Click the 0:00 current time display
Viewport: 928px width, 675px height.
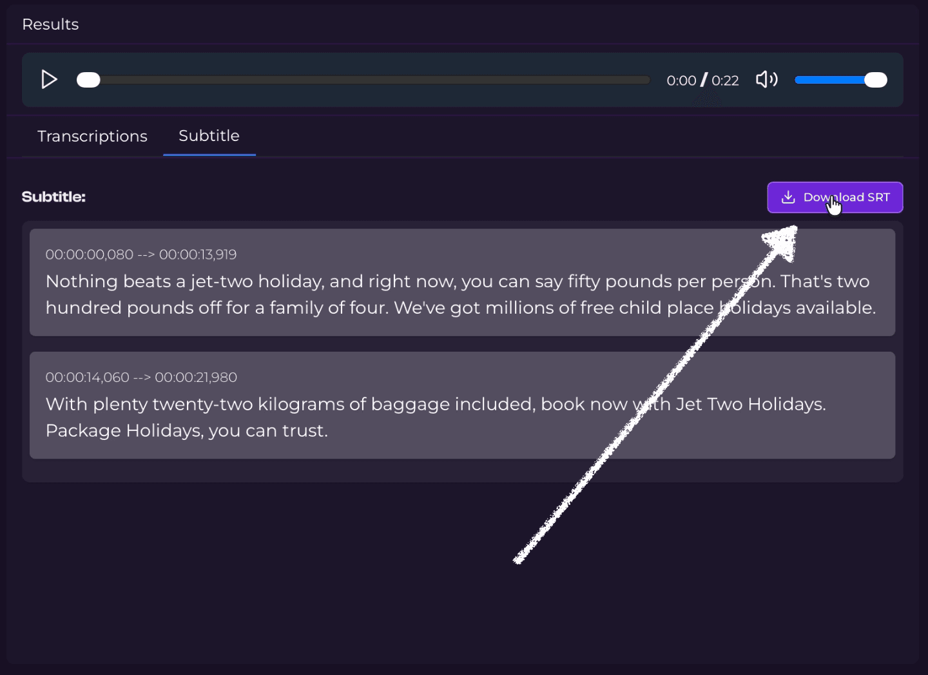pos(681,81)
